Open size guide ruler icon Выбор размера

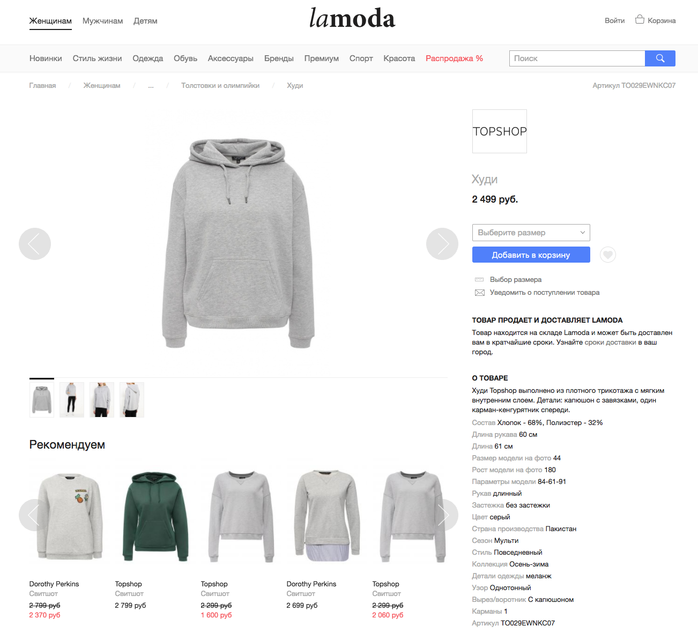point(479,279)
